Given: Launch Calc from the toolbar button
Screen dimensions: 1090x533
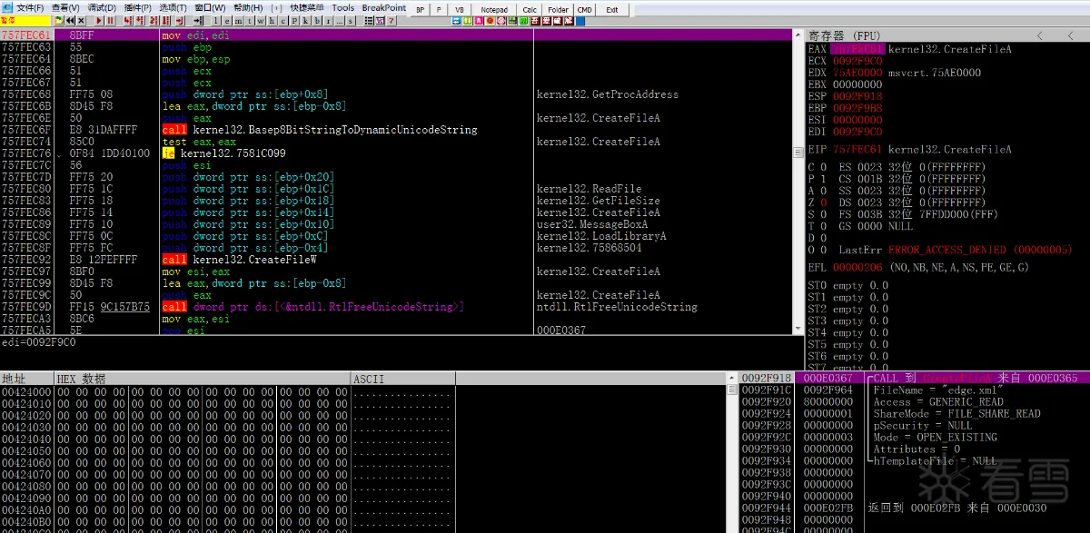Looking at the screenshot, I should 530,9.
